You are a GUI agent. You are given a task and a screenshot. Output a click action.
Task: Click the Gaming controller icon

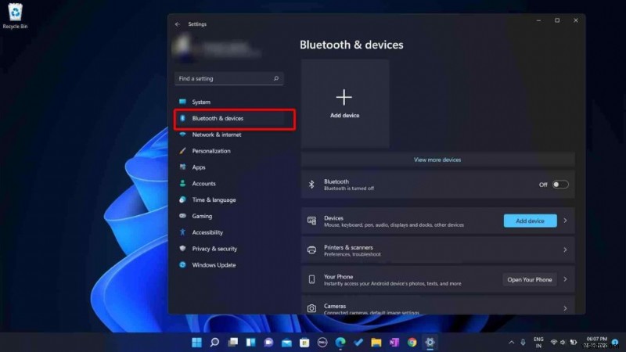click(x=182, y=216)
